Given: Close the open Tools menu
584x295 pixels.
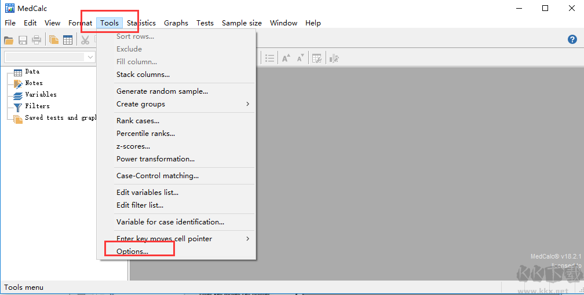Looking at the screenshot, I should 110,23.
